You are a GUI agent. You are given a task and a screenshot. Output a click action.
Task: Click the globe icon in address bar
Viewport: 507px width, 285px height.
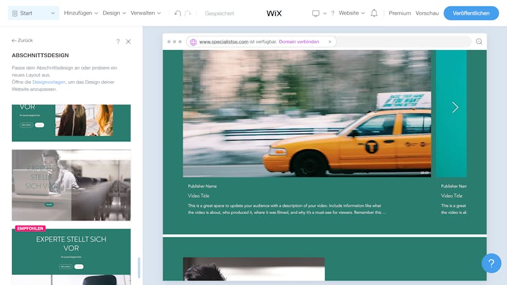coord(193,42)
